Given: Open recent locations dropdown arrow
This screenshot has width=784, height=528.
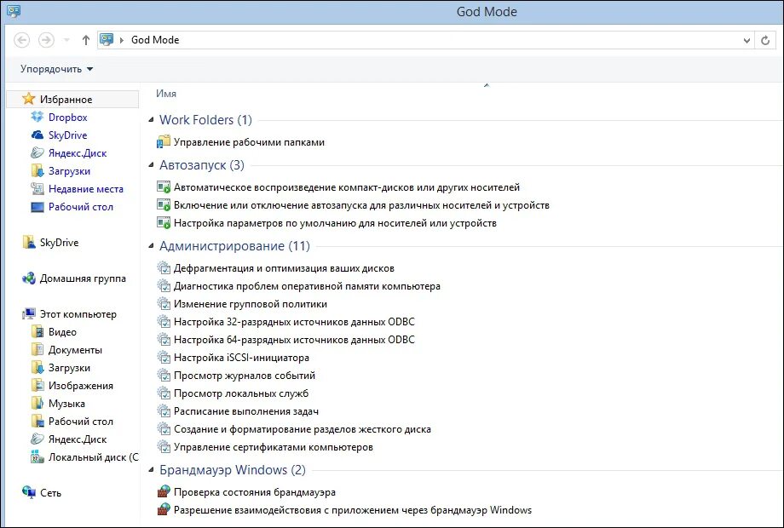Looking at the screenshot, I should [x=66, y=40].
